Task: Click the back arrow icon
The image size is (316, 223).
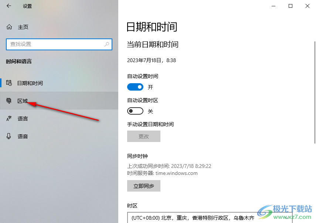Action: [9, 6]
